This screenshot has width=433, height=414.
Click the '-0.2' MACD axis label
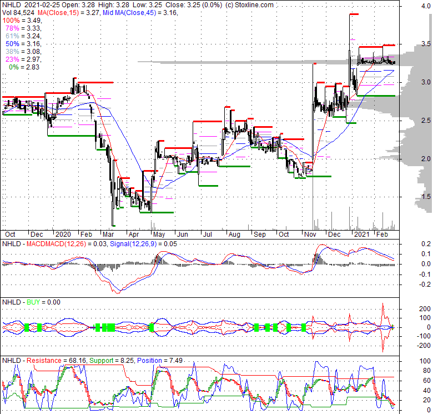[x=425, y=285]
